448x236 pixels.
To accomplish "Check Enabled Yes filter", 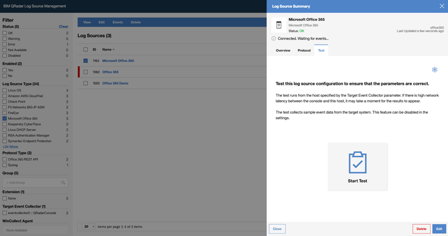I will (x=5, y=70).
